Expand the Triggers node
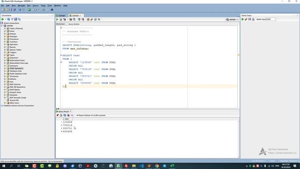Screen dimensions: 300x169 pos(5,53)
